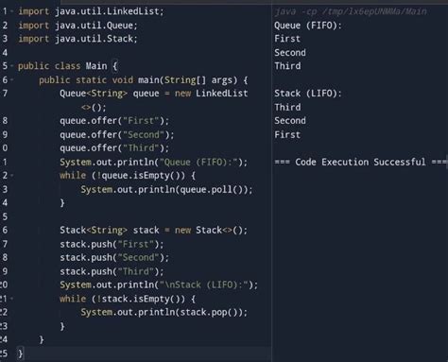Click the queue.offer("Third"); line
Screen dimensions: 448x362
pyautogui.click(x=114, y=148)
